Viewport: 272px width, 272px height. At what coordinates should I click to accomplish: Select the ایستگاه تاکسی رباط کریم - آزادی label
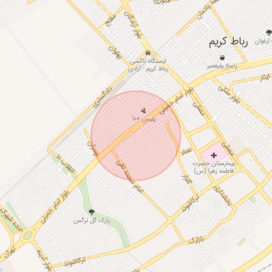(148, 65)
